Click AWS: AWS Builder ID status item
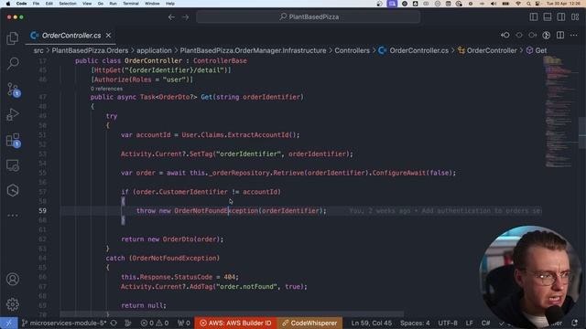Viewport: 586px width, 329px height. (x=235, y=323)
